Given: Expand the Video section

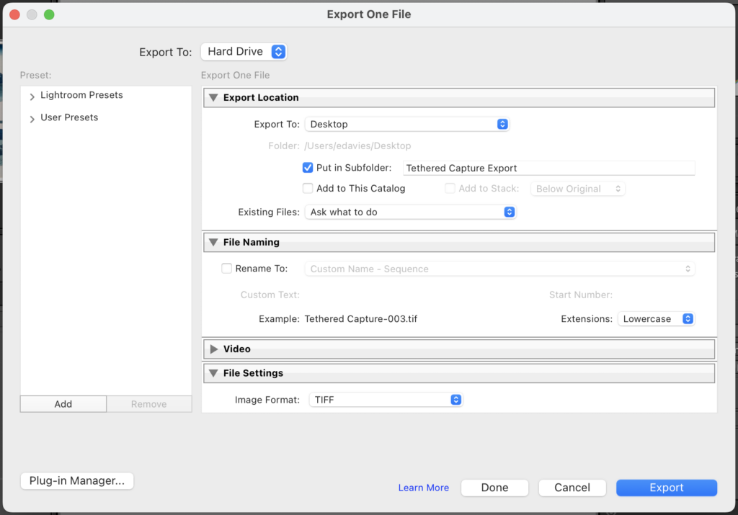Looking at the screenshot, I should [x=213, y=349].
